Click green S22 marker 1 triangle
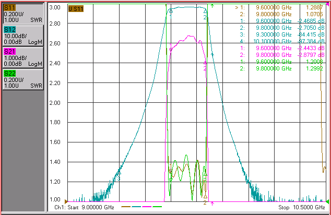The image size is (331, 215). click(x=171, y=180)
